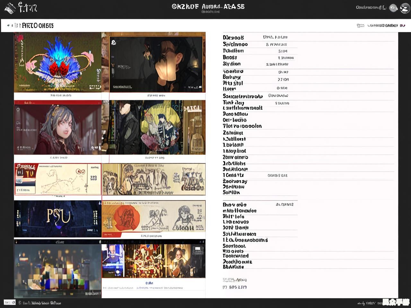Click the 'Zahuıget' entry in the list

coord(233,133)
